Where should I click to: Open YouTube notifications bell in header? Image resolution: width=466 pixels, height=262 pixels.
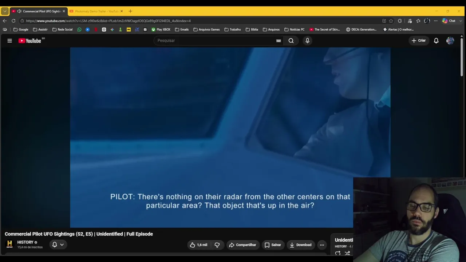[x=436, y=41]
